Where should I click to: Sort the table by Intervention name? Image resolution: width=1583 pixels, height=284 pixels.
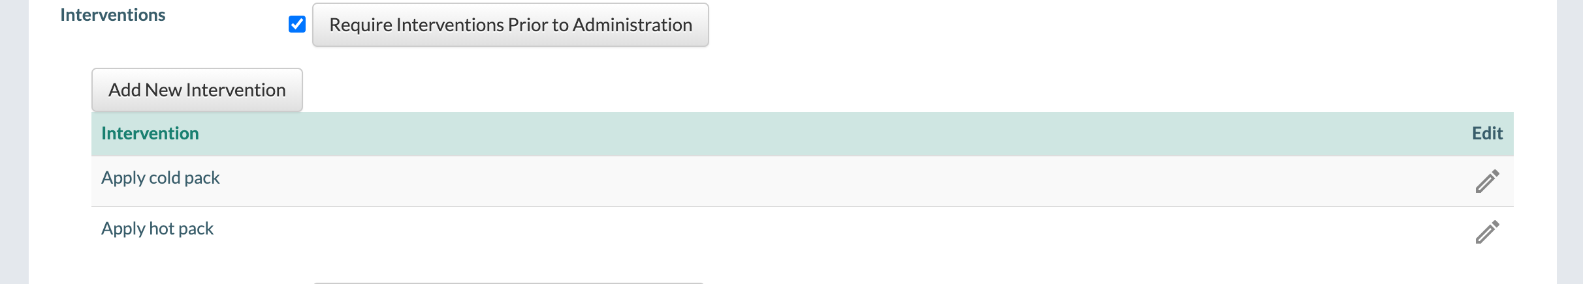click(x=150, y=134)
